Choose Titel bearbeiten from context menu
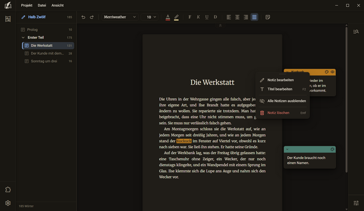 (283, 89)
